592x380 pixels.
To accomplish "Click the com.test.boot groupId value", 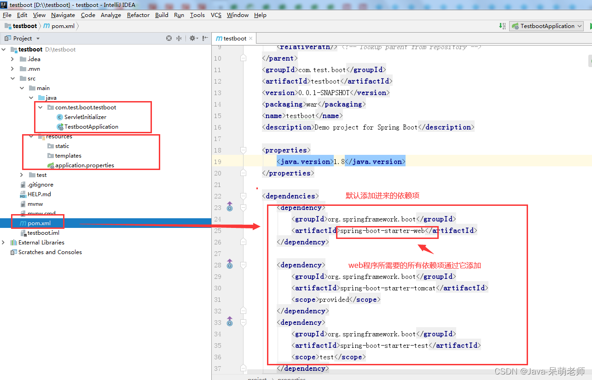I will point(322,70).
